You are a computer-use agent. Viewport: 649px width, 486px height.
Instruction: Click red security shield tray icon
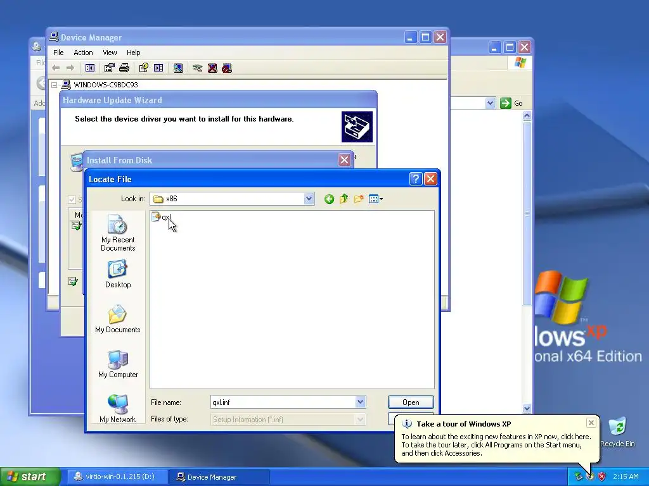(x=602, y=477)
